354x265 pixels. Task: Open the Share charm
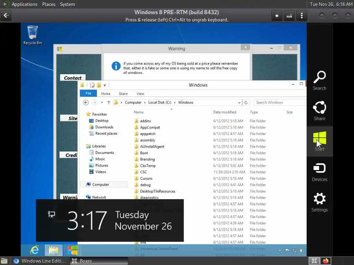pos(319,111)
